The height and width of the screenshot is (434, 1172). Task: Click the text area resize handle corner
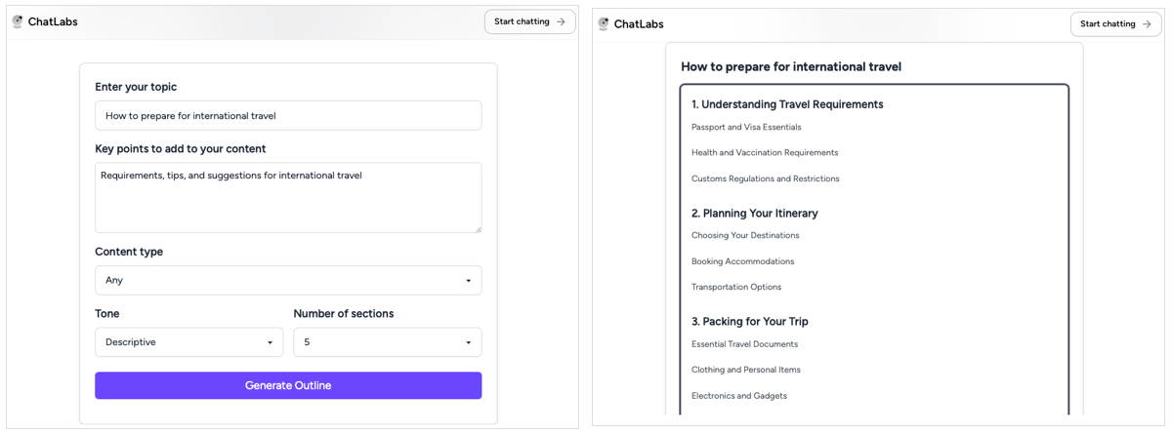click(478, 229)
